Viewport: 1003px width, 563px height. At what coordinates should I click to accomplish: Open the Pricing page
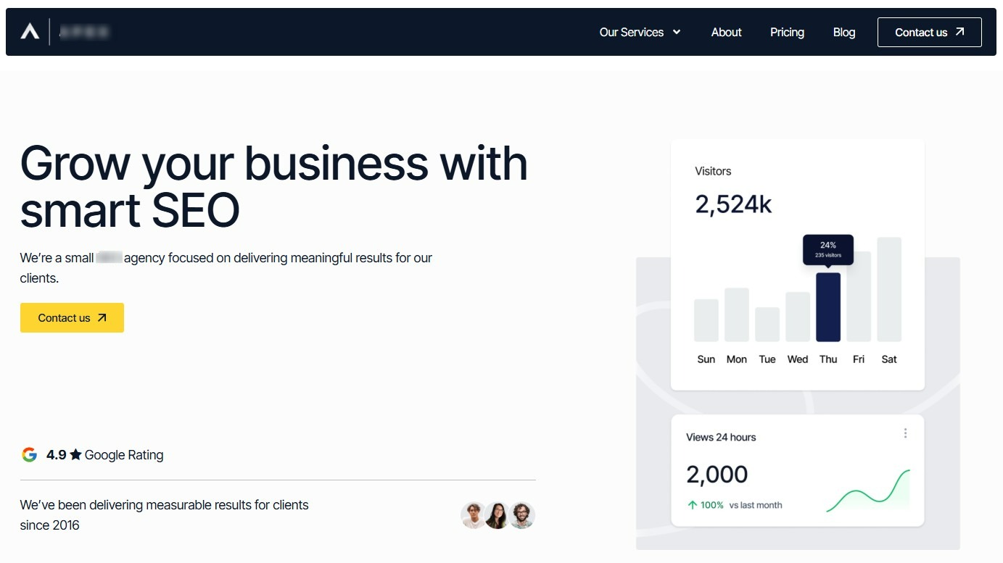pyautogui.click(x=787, y=32)
